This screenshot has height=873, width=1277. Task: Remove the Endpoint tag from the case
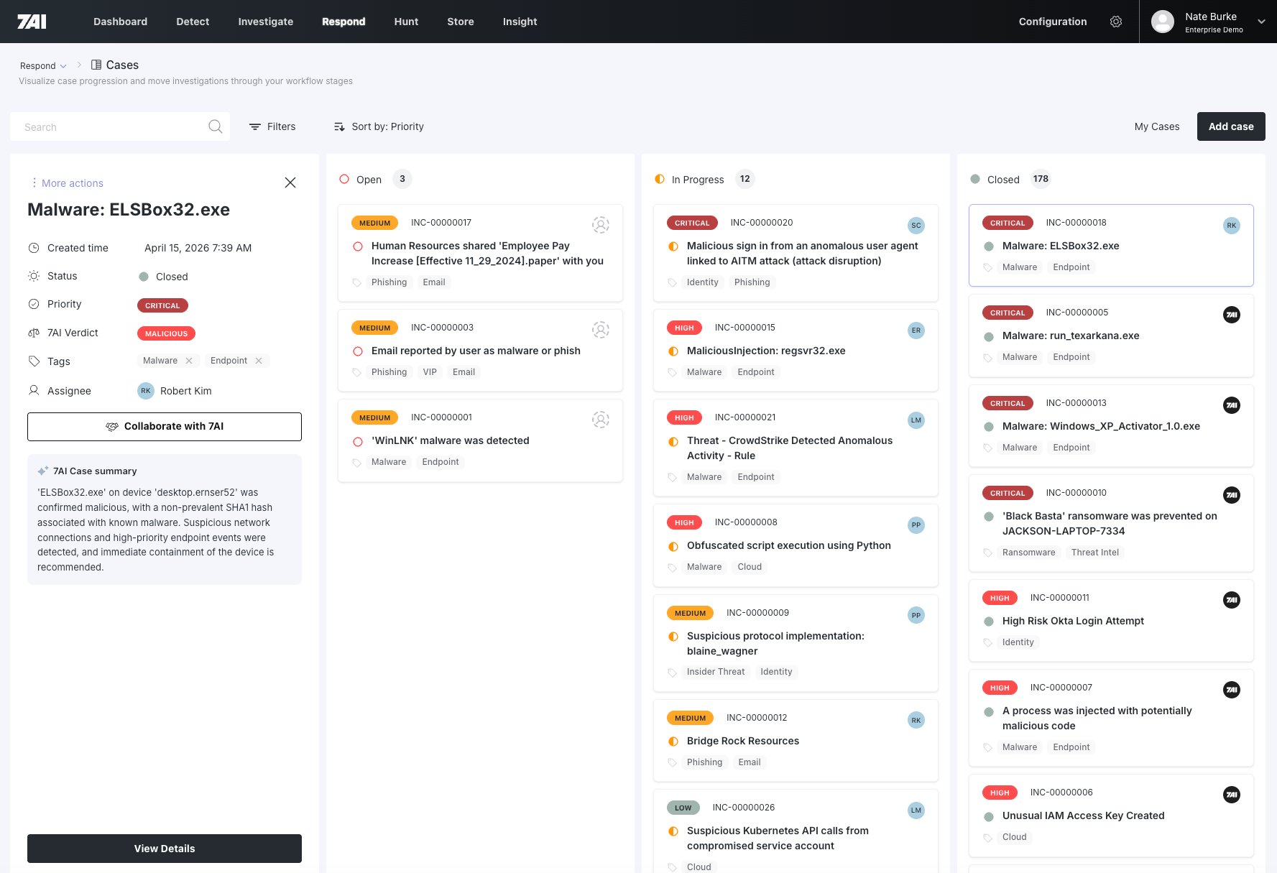coord(259,361)
